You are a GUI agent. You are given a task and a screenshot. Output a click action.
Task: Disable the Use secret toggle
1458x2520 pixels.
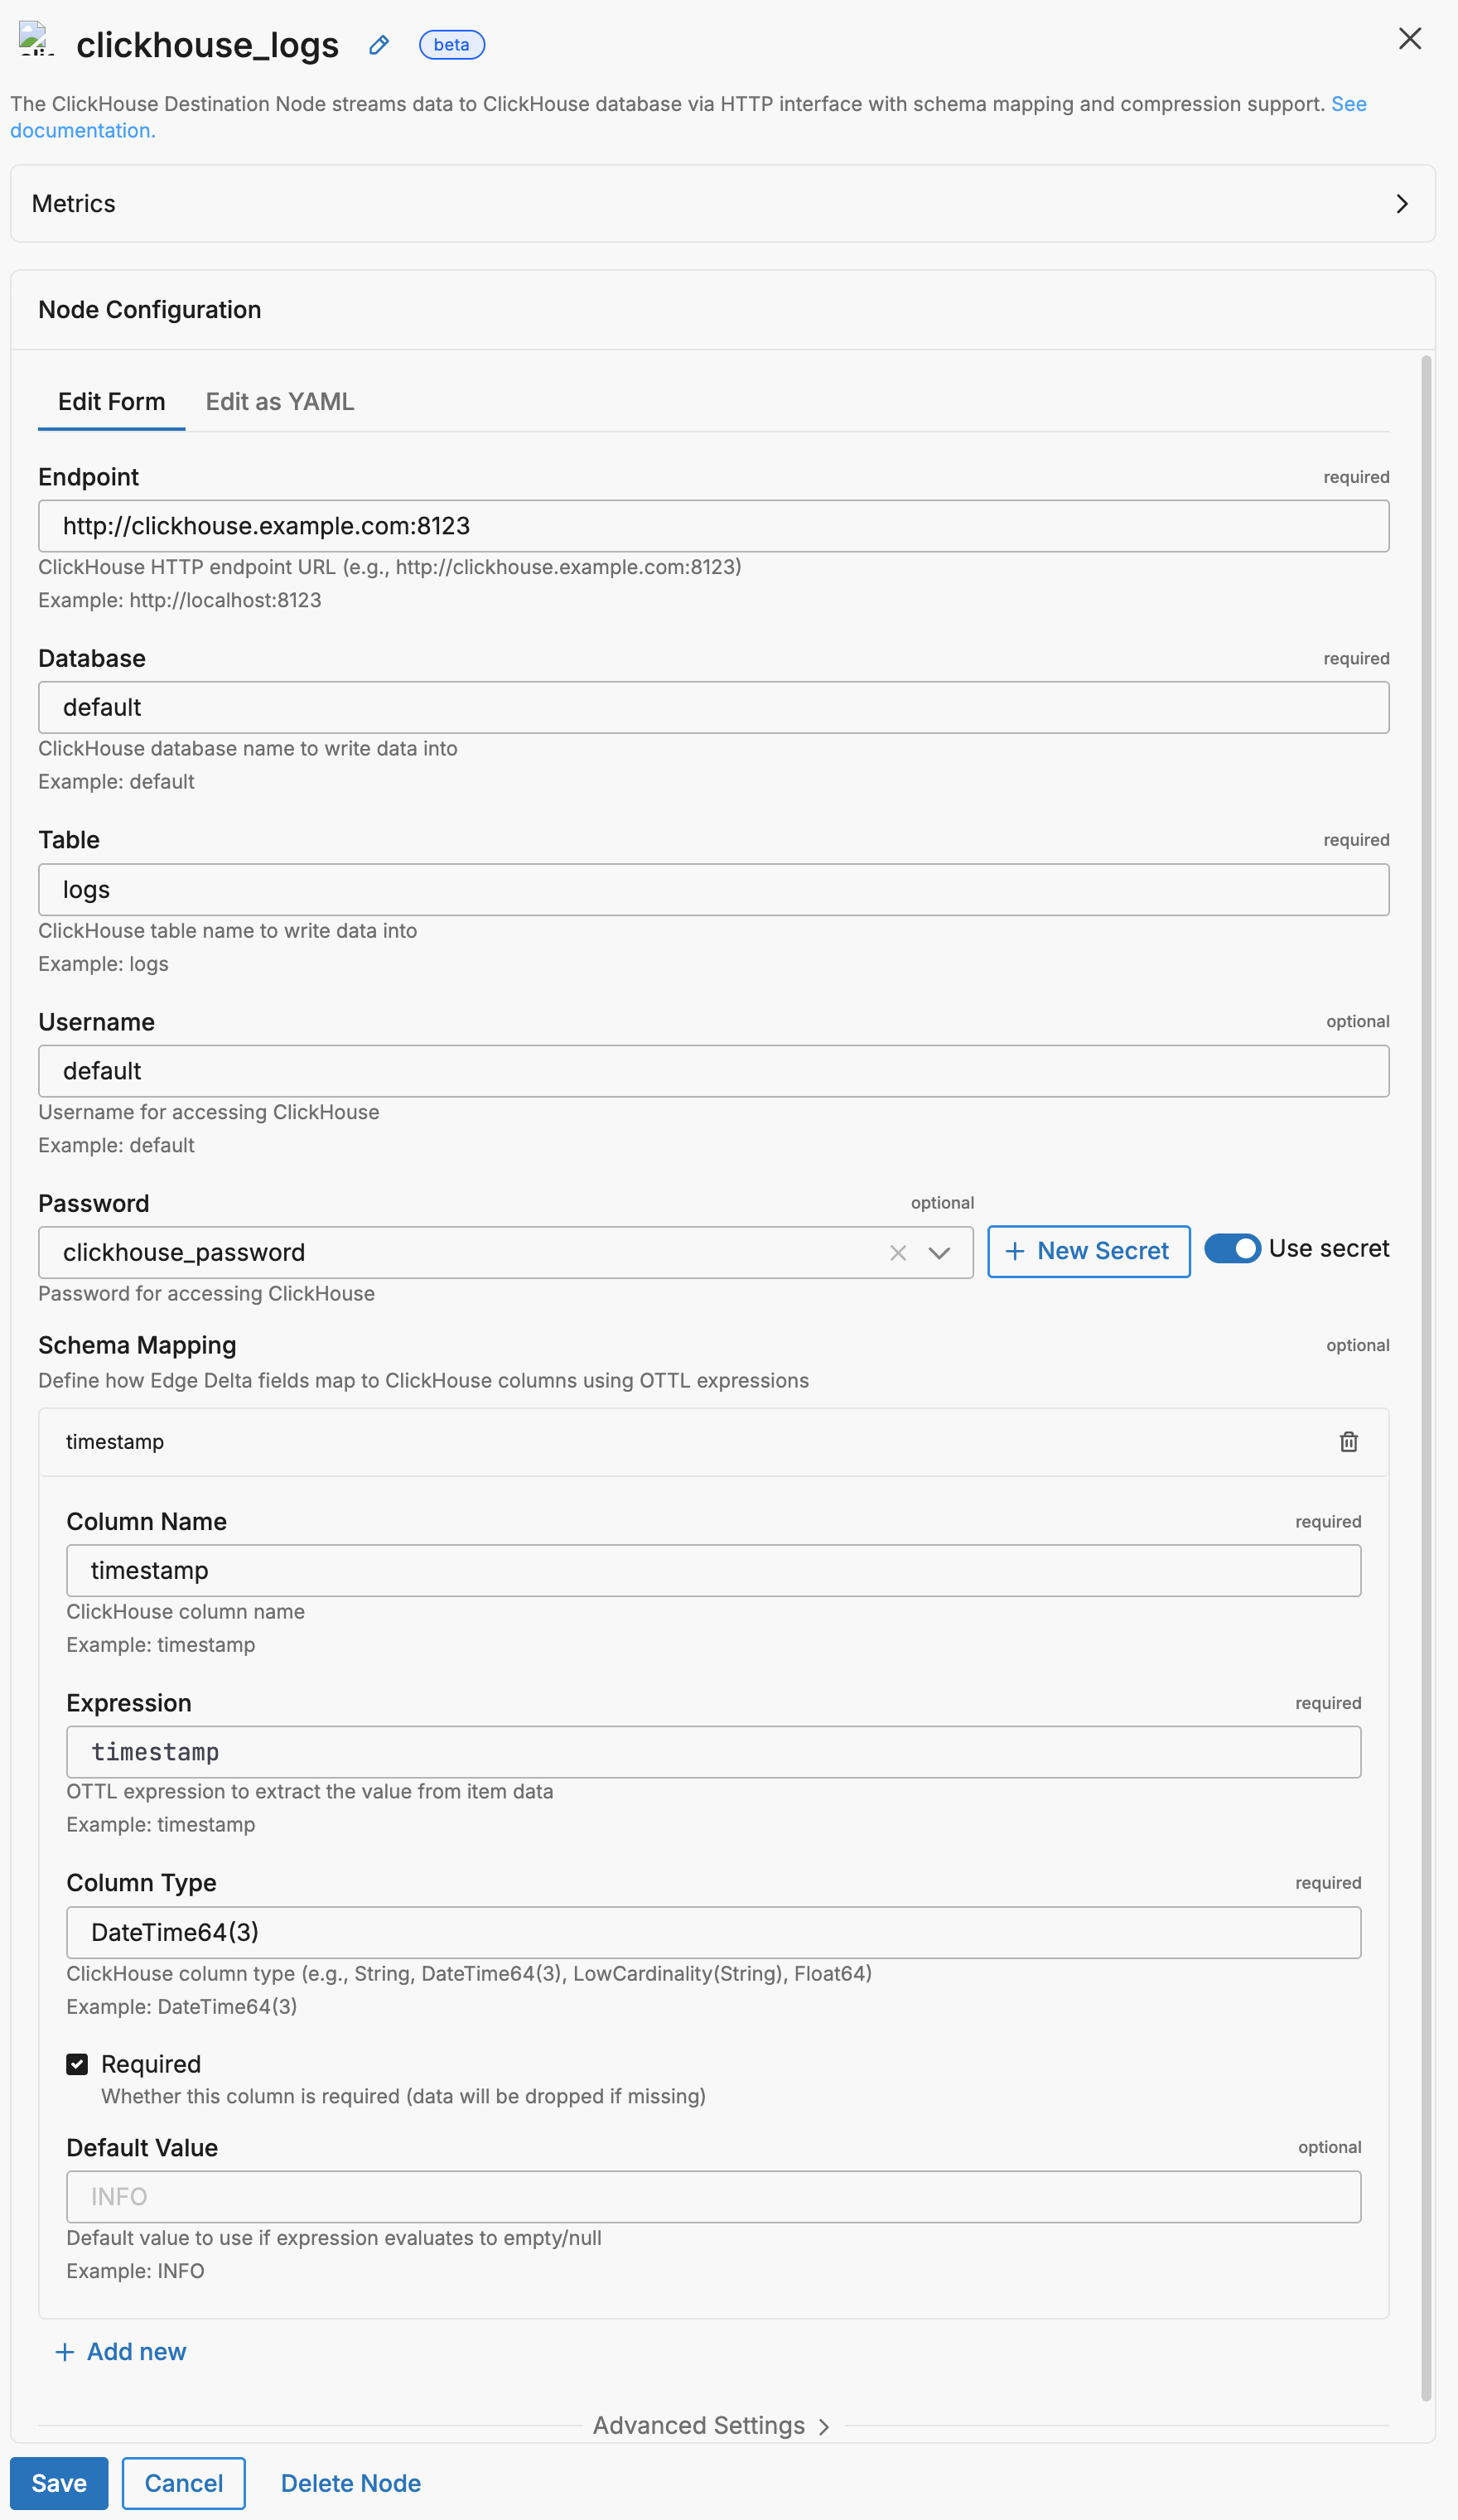point(1233,1249)
